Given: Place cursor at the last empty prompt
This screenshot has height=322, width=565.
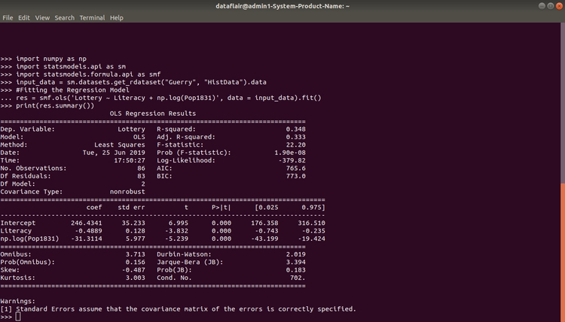Looking at the screenshot, I should tap(18, 317).
